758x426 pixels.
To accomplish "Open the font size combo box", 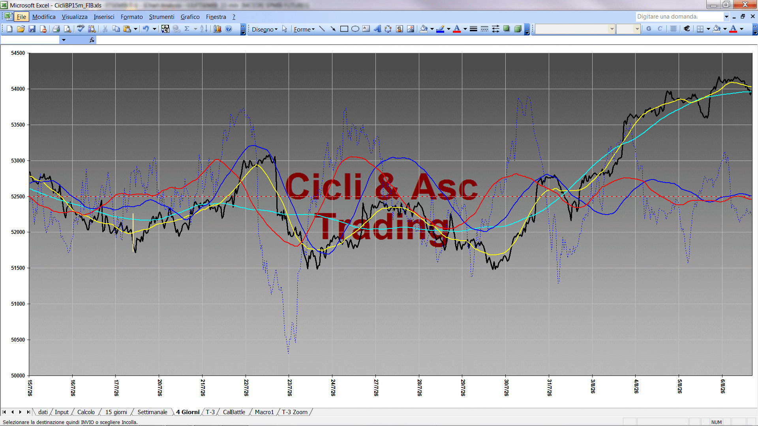I will [x=629, y=29].
